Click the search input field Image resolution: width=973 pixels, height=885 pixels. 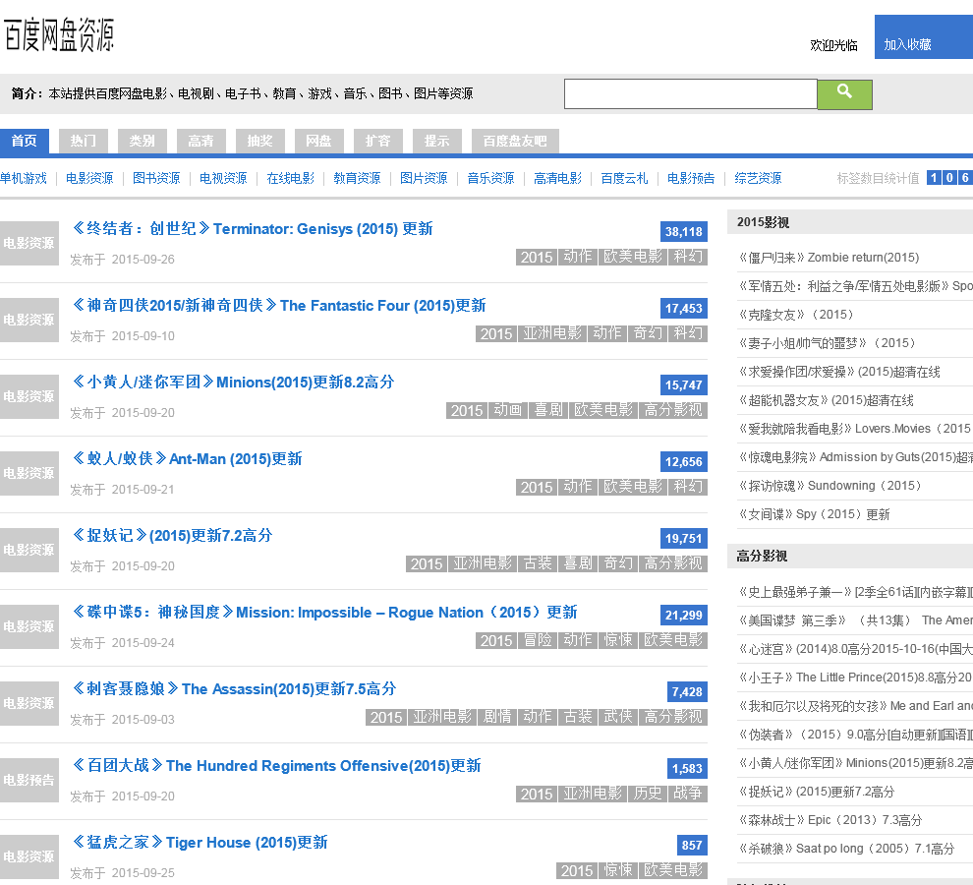[690, 93]
